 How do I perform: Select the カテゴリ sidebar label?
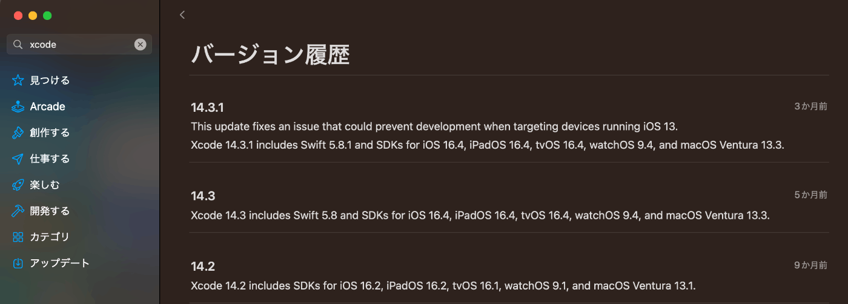[50, 237]
